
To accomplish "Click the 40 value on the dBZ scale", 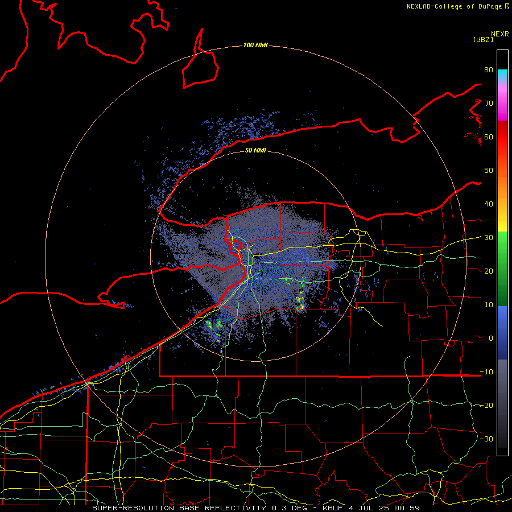I will click(x=489, y=204).
